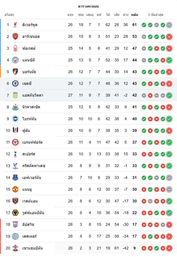The width and height of the screenshot is (177, 257).
Task: Click the Arsenal cannon crest
Action: coord(15,36)
